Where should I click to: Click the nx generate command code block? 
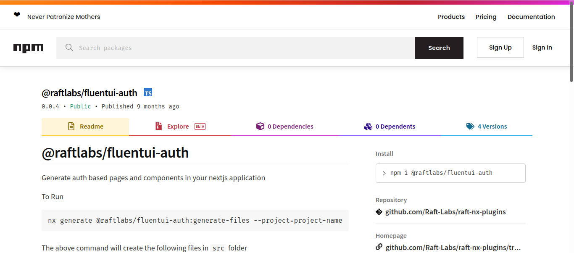[195, 220]
